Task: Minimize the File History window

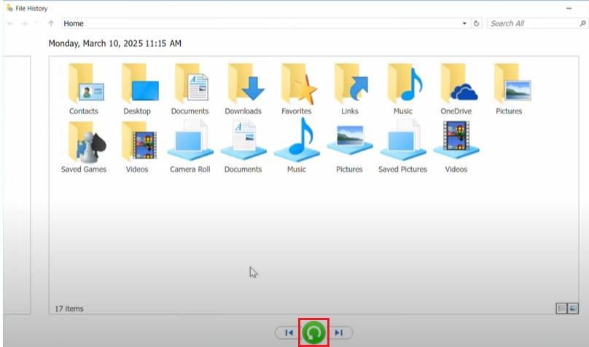Action: (x=569, y=8)
